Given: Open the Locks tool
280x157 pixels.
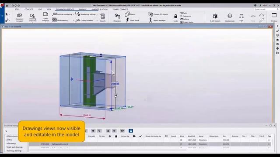Looking at the screenshot, I should (x=175, y=18).
